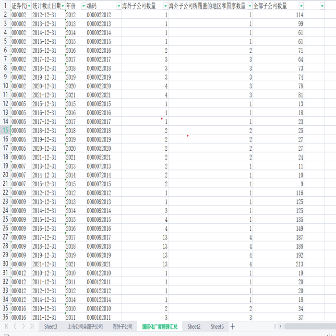Image resolution: width=336 pixels, height=336 pixels.
Task: Switch to the Sheet5 tab
Action: [217, 326]
